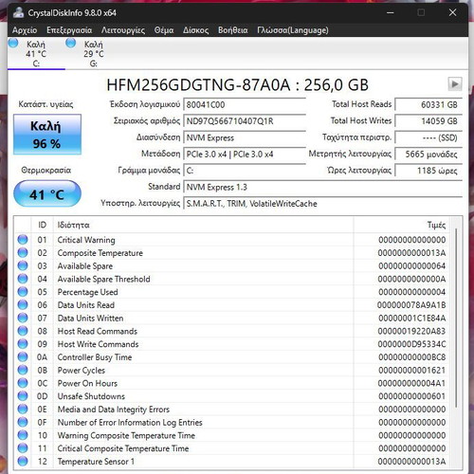
Task: Click the rotation rate field ---- (SSD)
Action: [428, 137]
